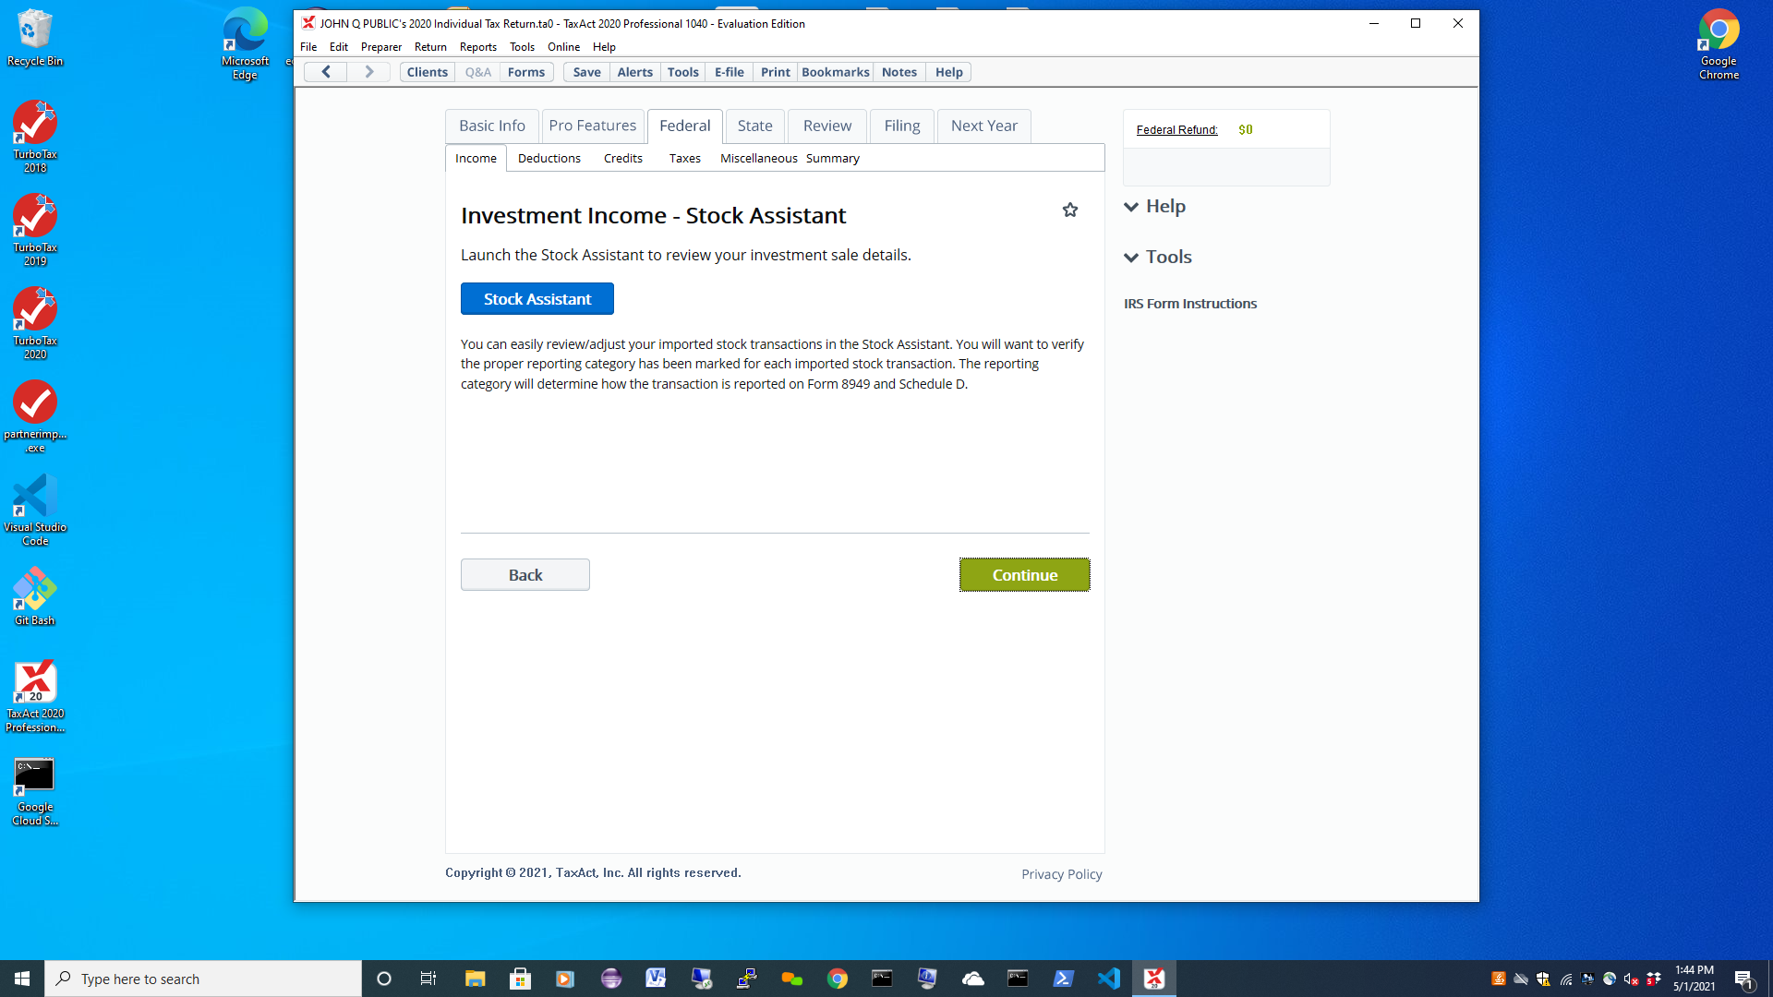
Task: Click the taskbar search box
Action: [203, 979]
